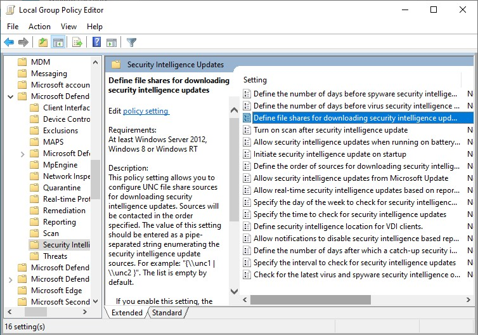This screenshot has height=335, width=478.
Task: Click the Scan folder icon
Action: coord(34,233)
